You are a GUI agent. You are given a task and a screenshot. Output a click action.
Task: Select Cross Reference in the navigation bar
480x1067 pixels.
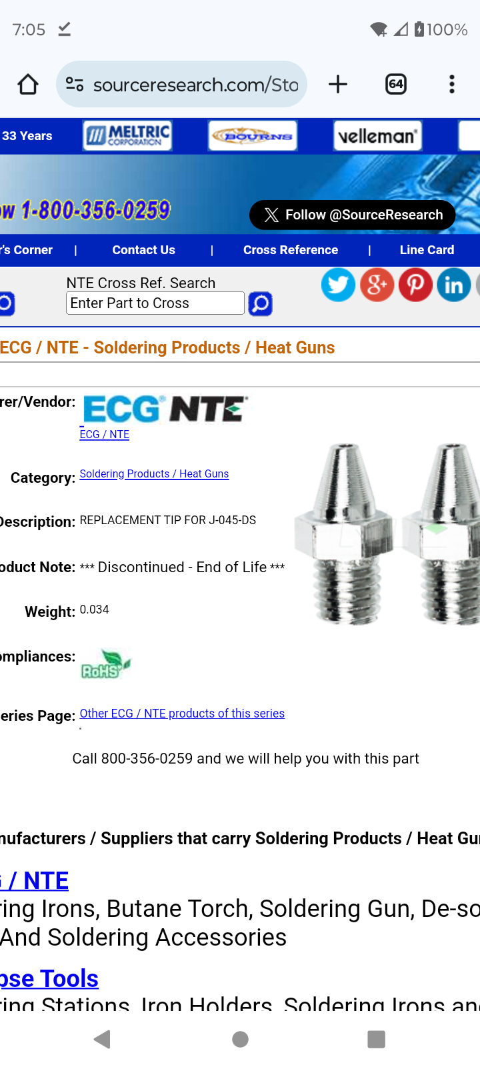291,250
